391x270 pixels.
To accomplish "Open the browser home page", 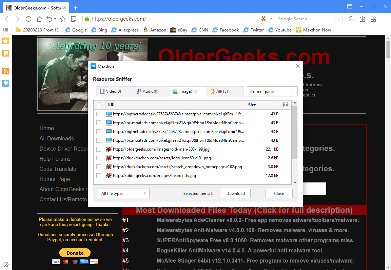I will [39, 19].
